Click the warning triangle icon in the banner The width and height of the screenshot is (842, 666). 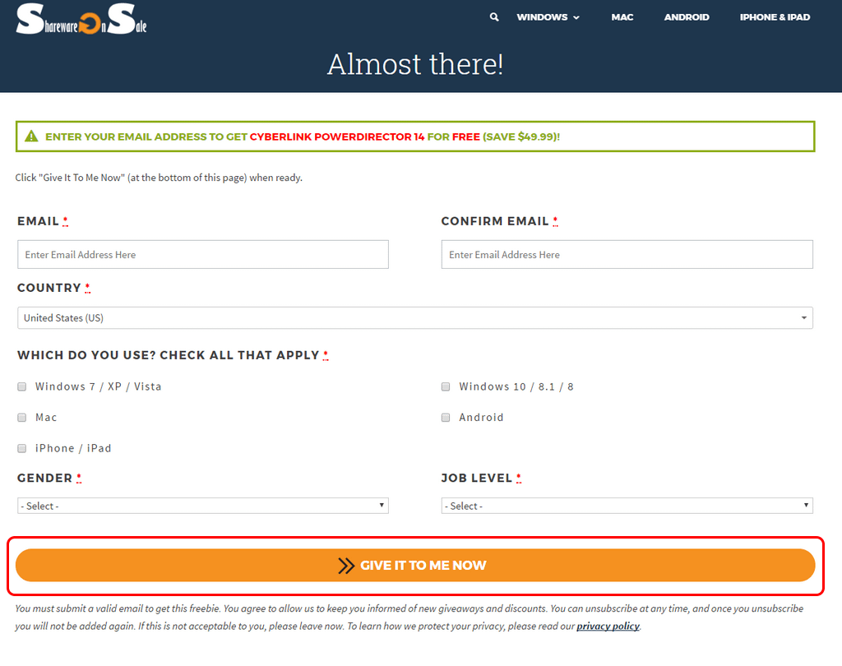(32, 136)
